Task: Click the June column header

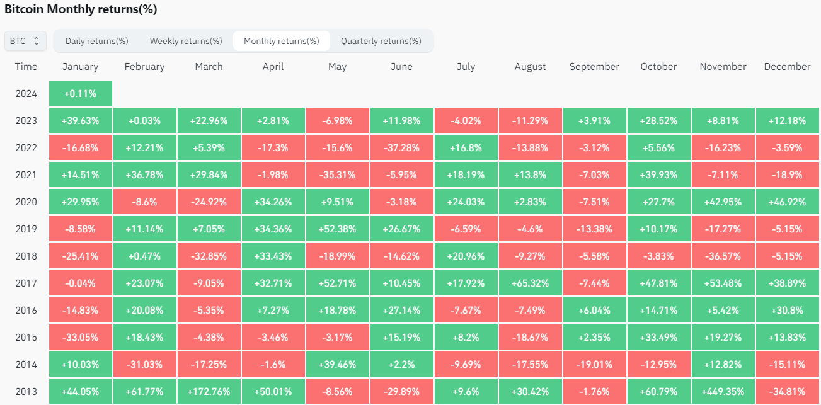Action: click(401, 66)
